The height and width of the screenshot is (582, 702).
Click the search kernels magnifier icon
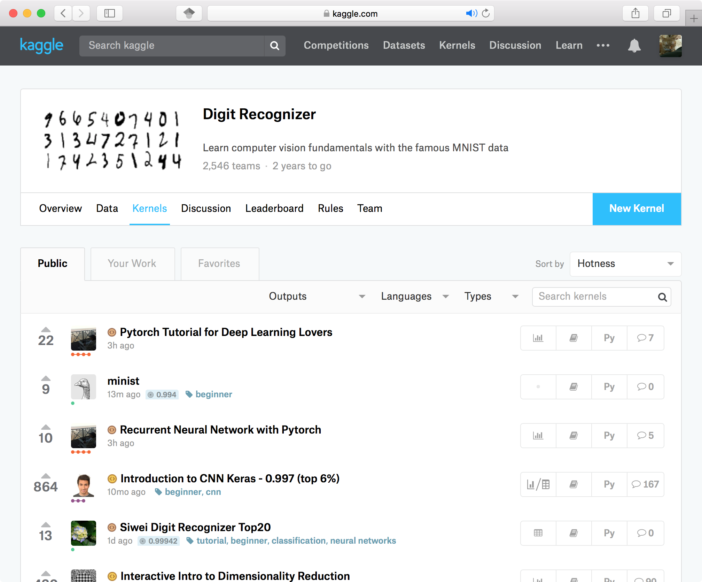[x=662, y=297]
